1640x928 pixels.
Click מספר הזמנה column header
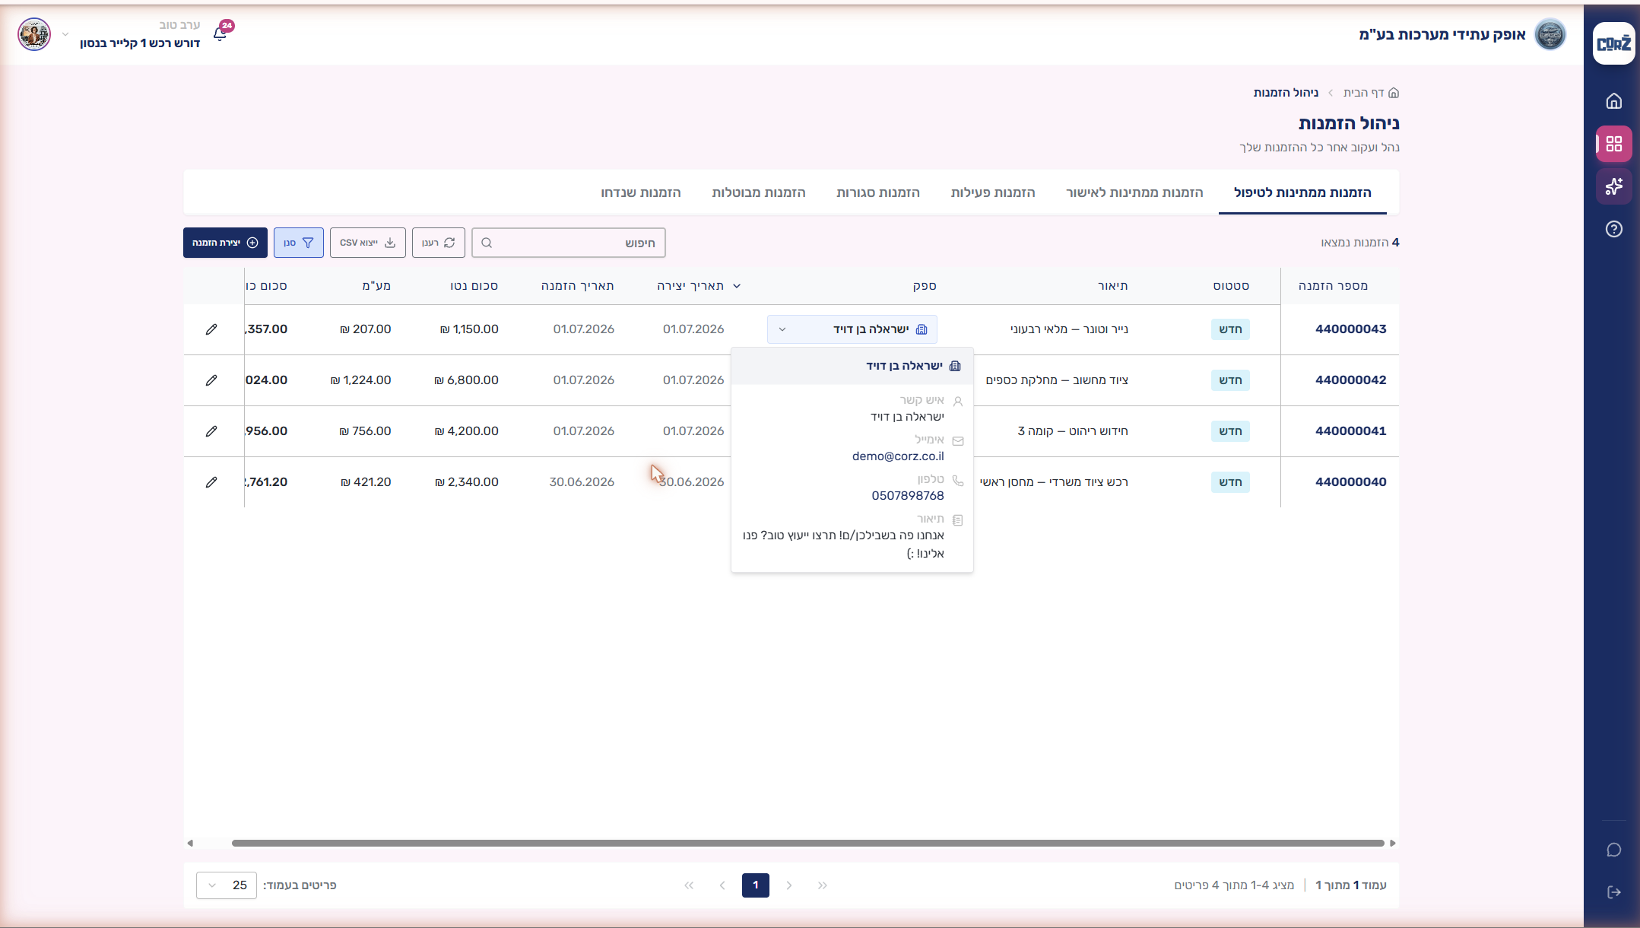point(1333,286)
